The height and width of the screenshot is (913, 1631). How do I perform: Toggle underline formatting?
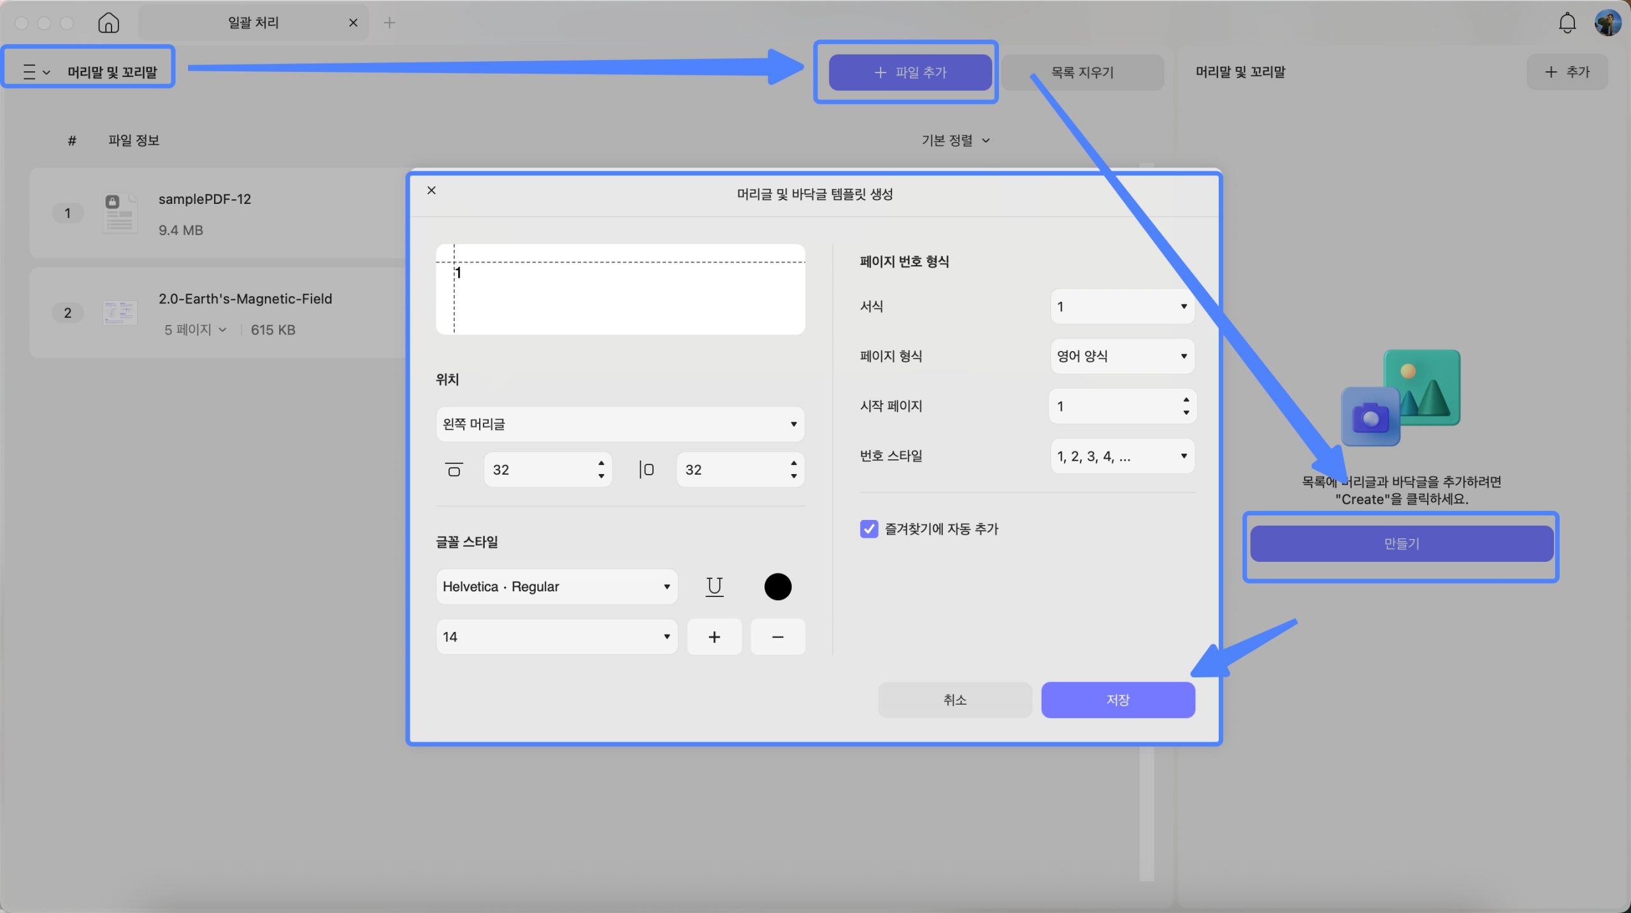coord(714,586)
